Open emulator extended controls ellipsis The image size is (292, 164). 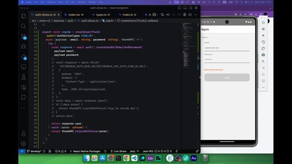(x=263, y=87)
